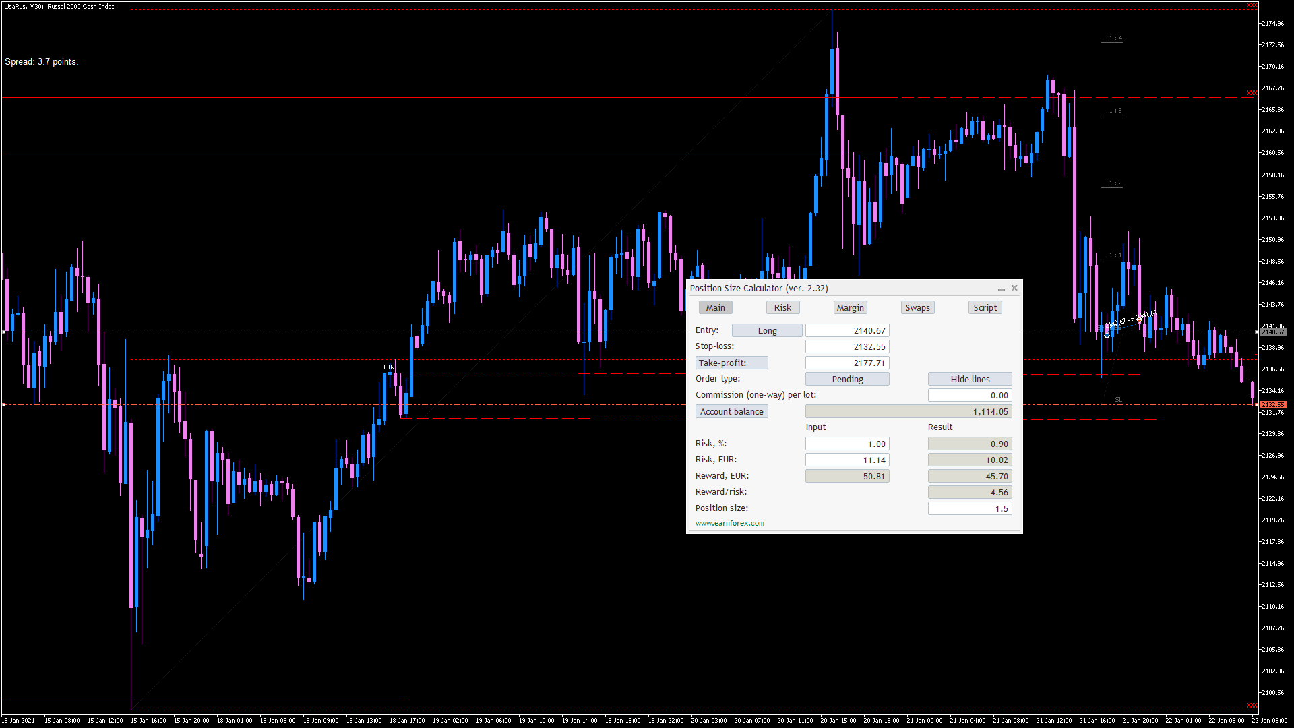Image resolution: width=1294 pixels, height=728 pixels.
Task: Toggle trade direction from Long
Action: pyautogui.click(x=767, y=330)
